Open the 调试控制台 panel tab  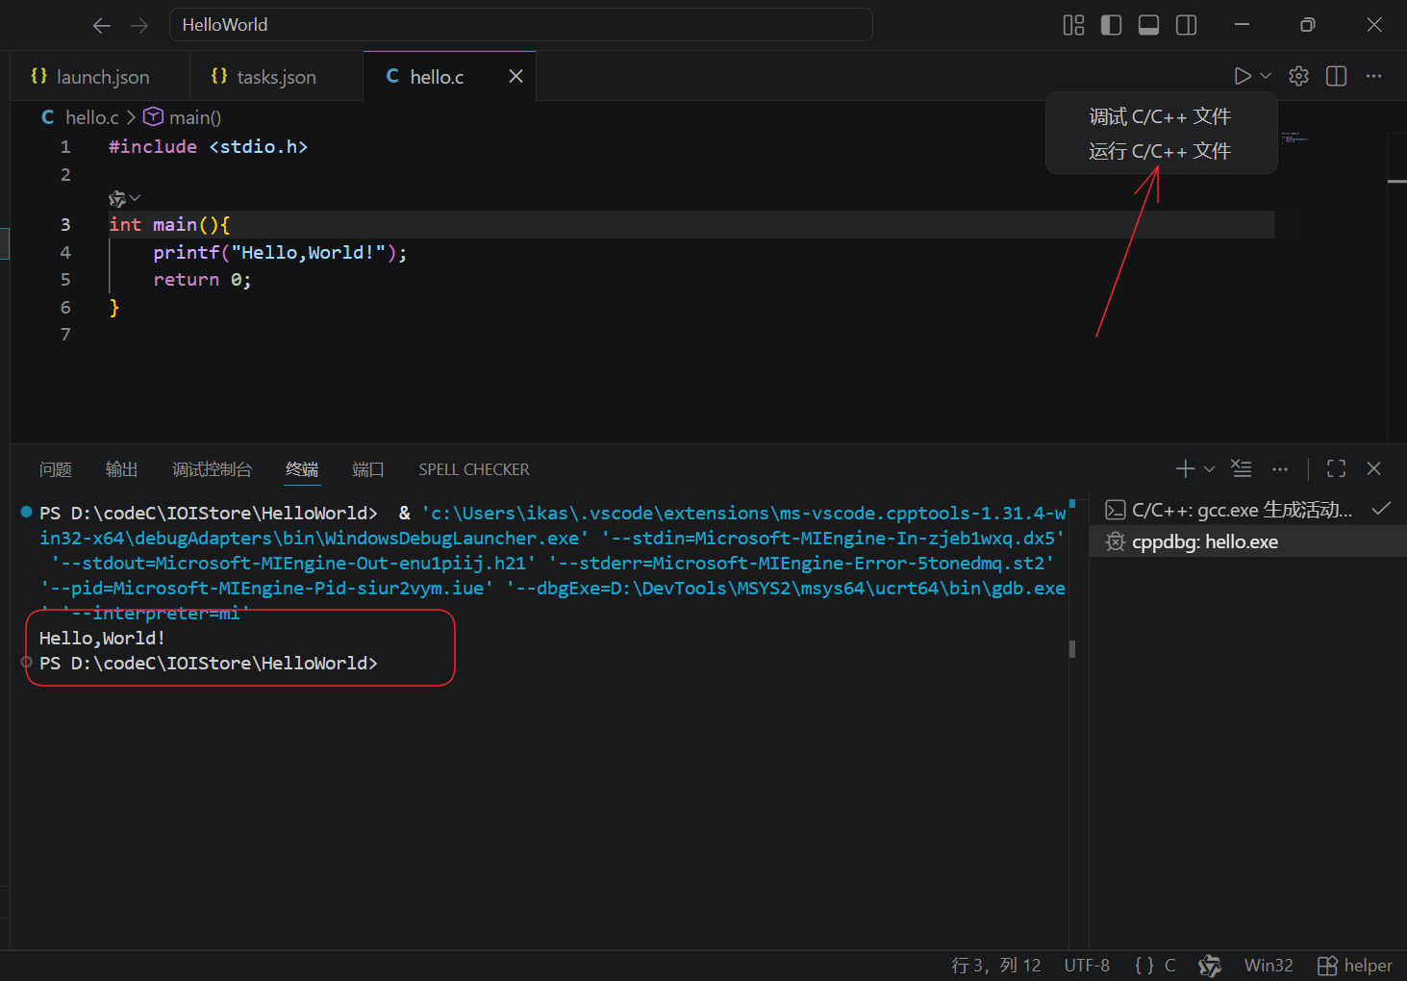212,469
